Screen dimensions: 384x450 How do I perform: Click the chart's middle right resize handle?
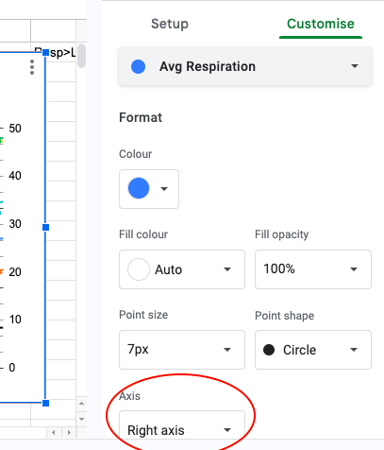coord(45,227)
